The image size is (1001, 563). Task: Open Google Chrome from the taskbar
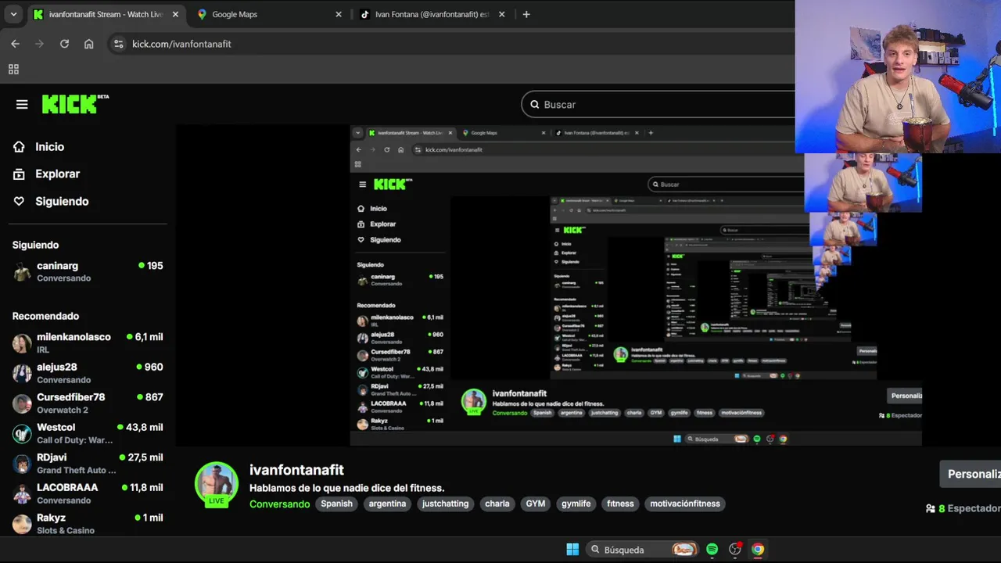(x=758, y=549)
